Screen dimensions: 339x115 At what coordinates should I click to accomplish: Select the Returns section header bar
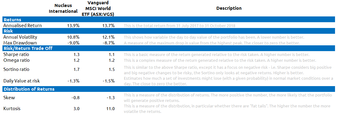point(169,20)
